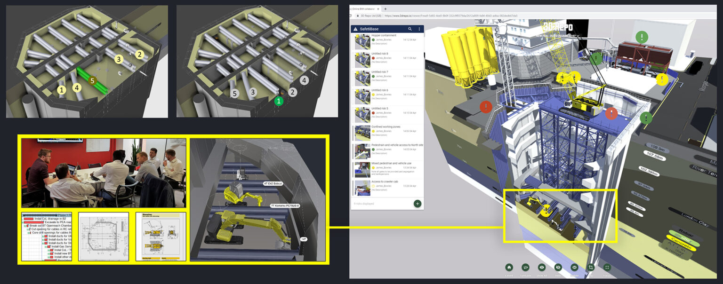
Task: Toggle the Isolate view mode
Action: coord(575,267)
